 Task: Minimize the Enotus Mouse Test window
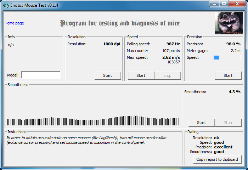pos(214,4)
